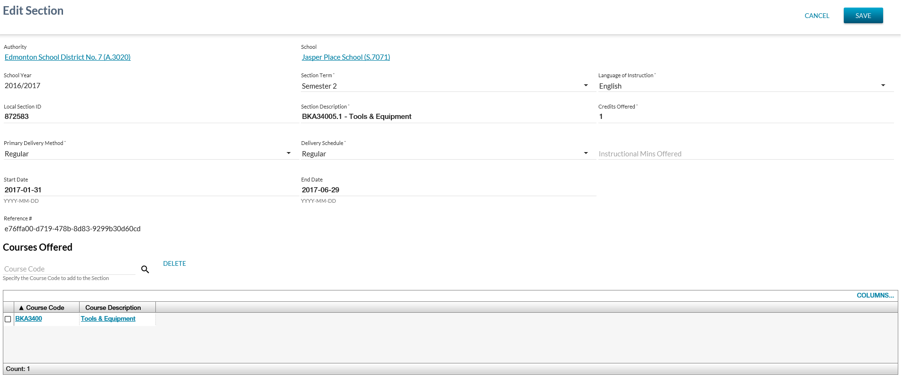Viewport: 903px width, 380px height.
Task: Open the BKA3400 course code link
Action: (x=28, y=319)
